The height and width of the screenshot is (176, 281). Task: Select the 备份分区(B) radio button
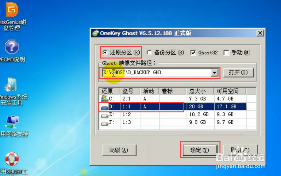click(x=149, y=53)
